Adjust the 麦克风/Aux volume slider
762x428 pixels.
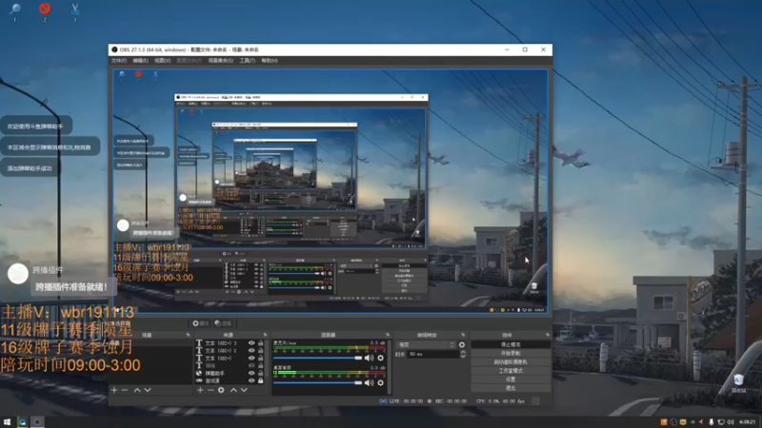coord(318,359)
